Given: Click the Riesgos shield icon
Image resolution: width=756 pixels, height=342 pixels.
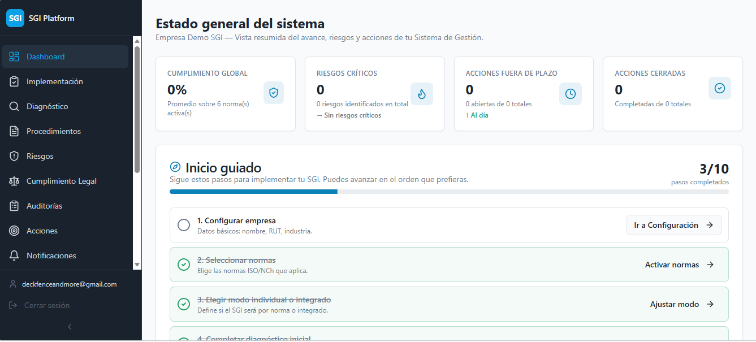Looking at the screenshot, I should pyautogui.click(x=14, y=156).
